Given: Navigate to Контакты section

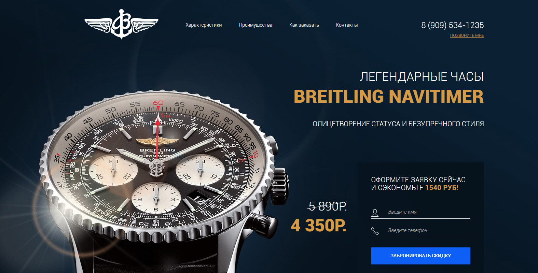Looking at the screenshot, I should tap(347, 25).
